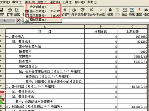Select column B header
This screenshot has height=111, width=149.
(101, 27)
